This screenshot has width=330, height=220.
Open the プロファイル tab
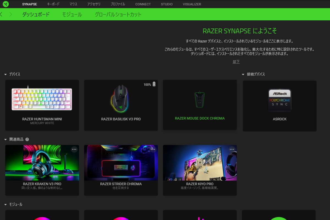click(118, 4)
